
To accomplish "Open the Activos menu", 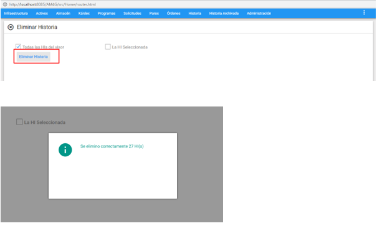I will click(x=42, y=14).
